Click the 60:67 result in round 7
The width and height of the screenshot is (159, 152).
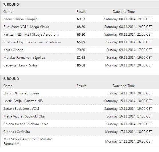click(x=81, y=19)
